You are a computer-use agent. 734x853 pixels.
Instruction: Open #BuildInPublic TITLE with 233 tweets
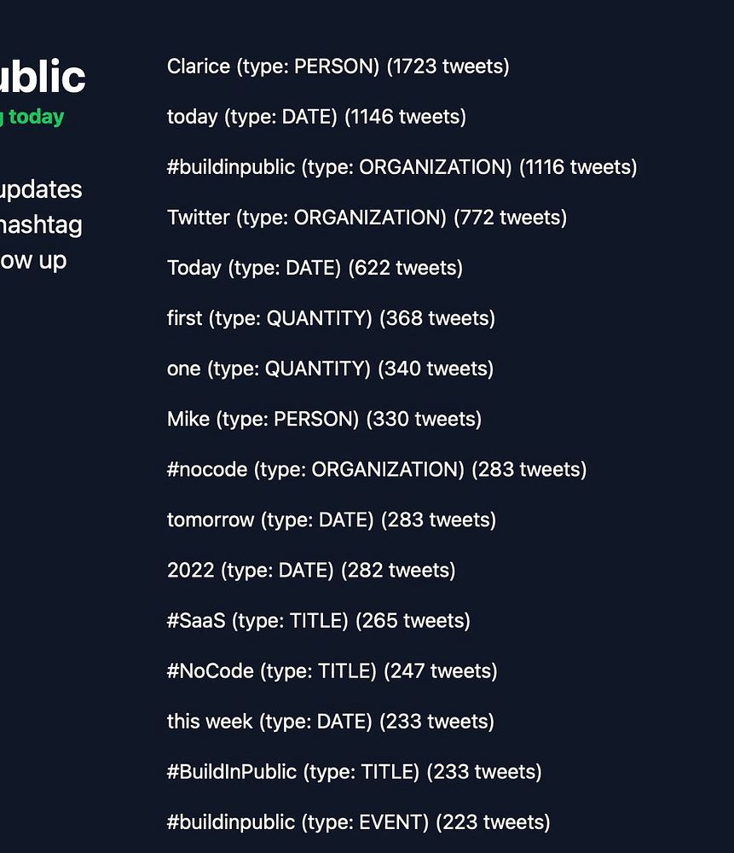point(354,771)
